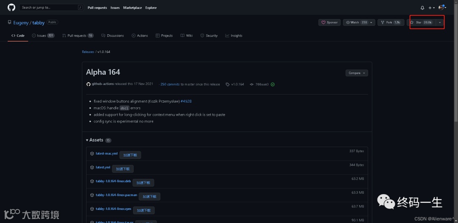Image resolution: width=458 pixels, height=223 pixels.
Task: Open the Projects tab
Action: pos(164,36)
